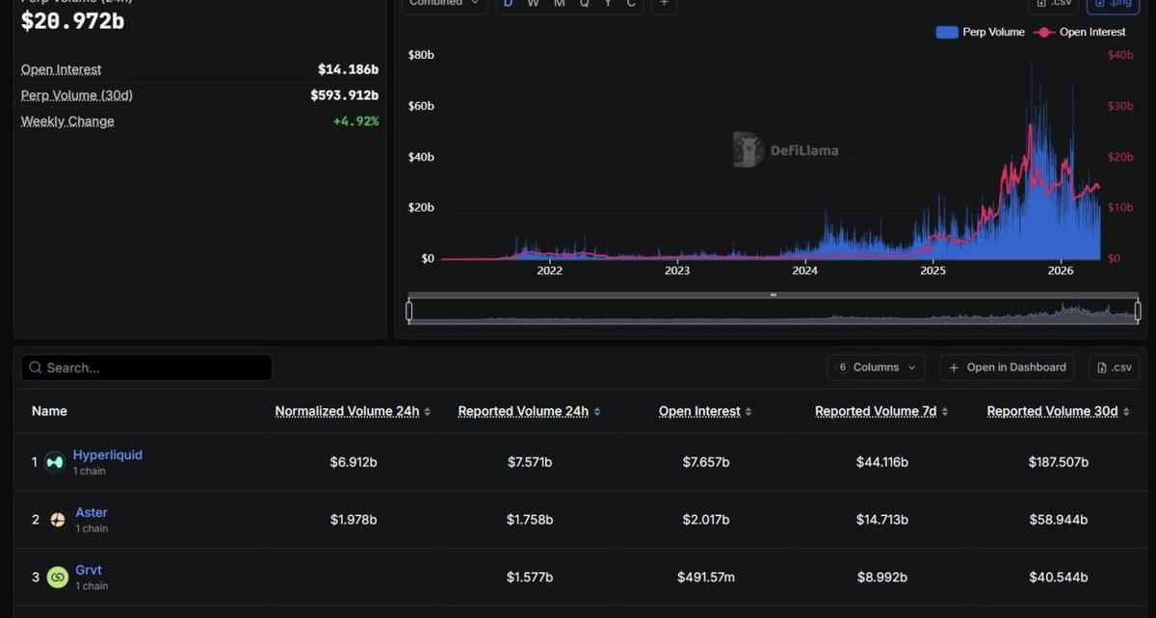This screenshot has height=618, width=1156.
Task: Focus the Search... input field
Action: pos(146,368)
